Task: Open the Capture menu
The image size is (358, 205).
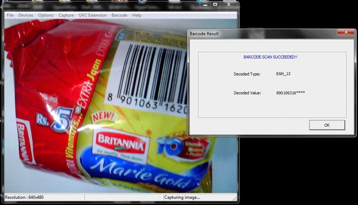Action: click(66, 15)
